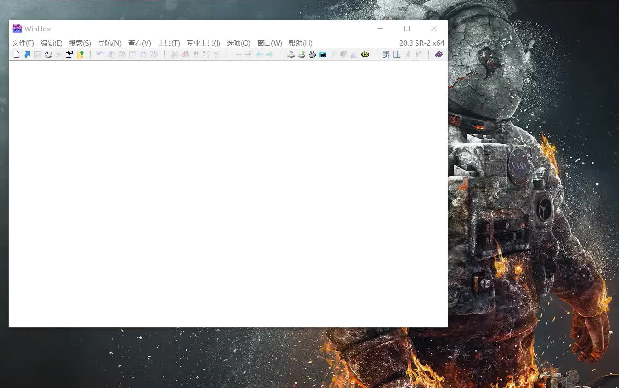Click the Open Disk toolbar icon
This screenshot has height=388, width=619.
click(x=291, y=55)
